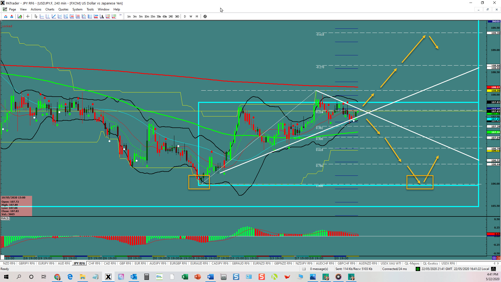Set timeframe to 15m

pyautogui.click(x=153, y=16)
